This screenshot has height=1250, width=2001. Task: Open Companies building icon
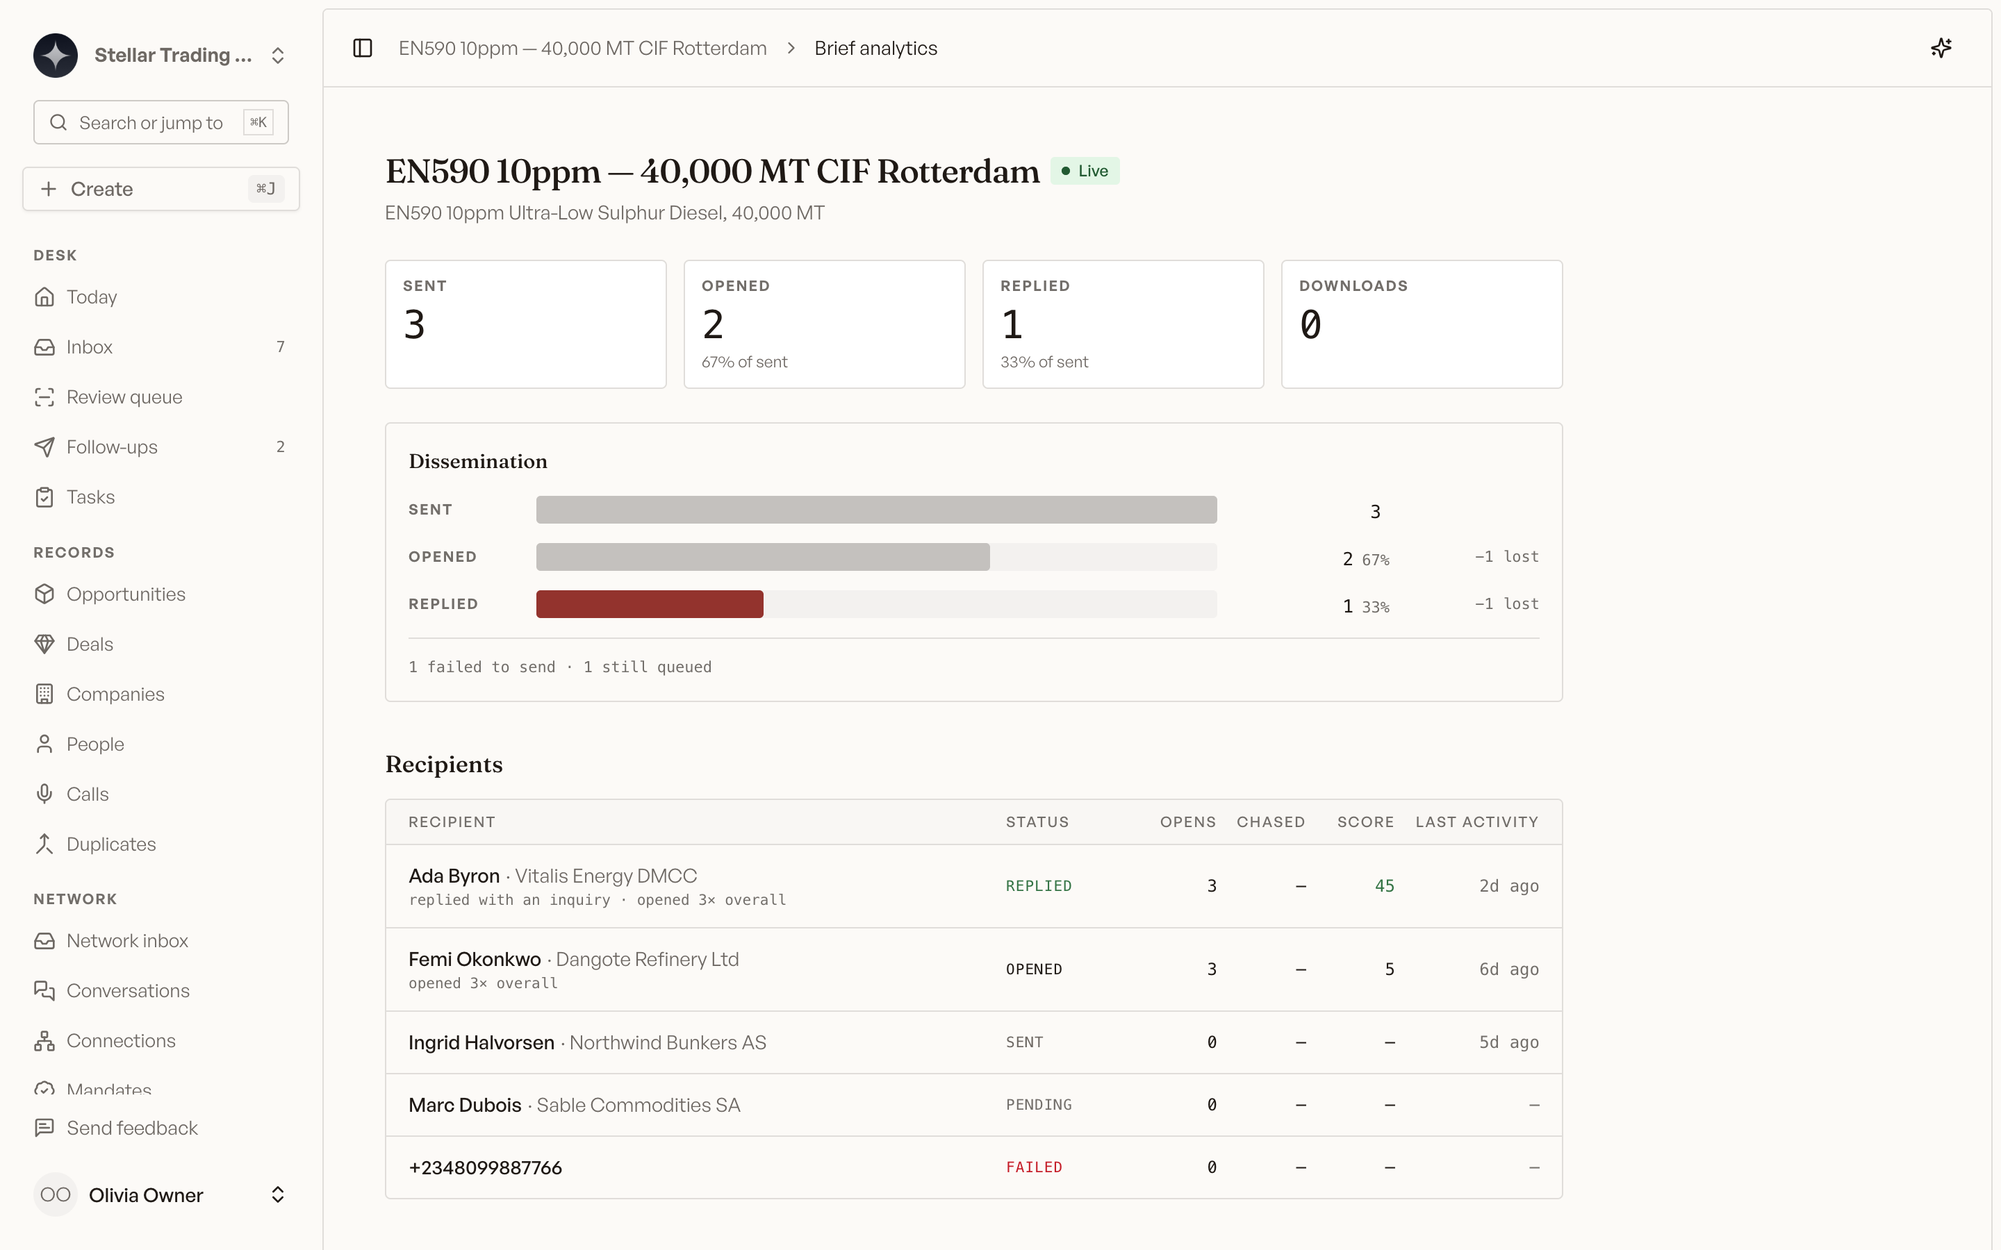(44, 694)
